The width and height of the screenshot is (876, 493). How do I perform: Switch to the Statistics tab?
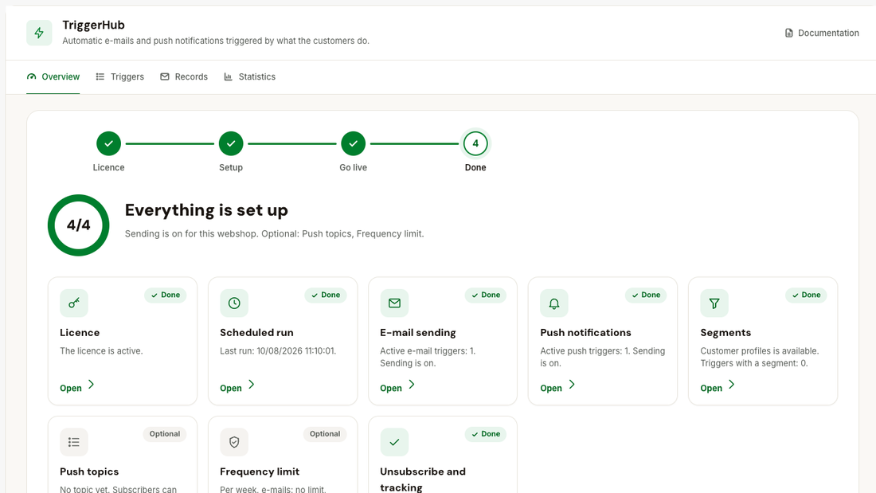[x=249, y=76]
